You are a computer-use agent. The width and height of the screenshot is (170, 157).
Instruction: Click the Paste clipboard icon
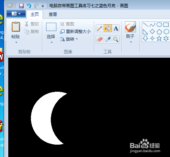click(x=16, y=26)
